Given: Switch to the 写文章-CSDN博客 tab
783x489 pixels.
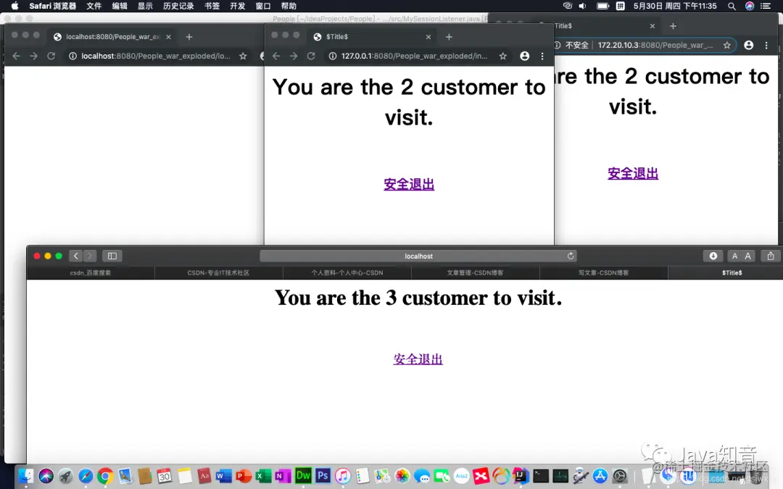Looking at the screenshot, I should [603, 273].
